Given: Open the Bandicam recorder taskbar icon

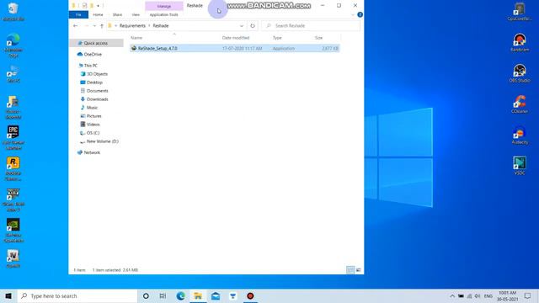Looking at the screenshot, I should coord(250,295).
